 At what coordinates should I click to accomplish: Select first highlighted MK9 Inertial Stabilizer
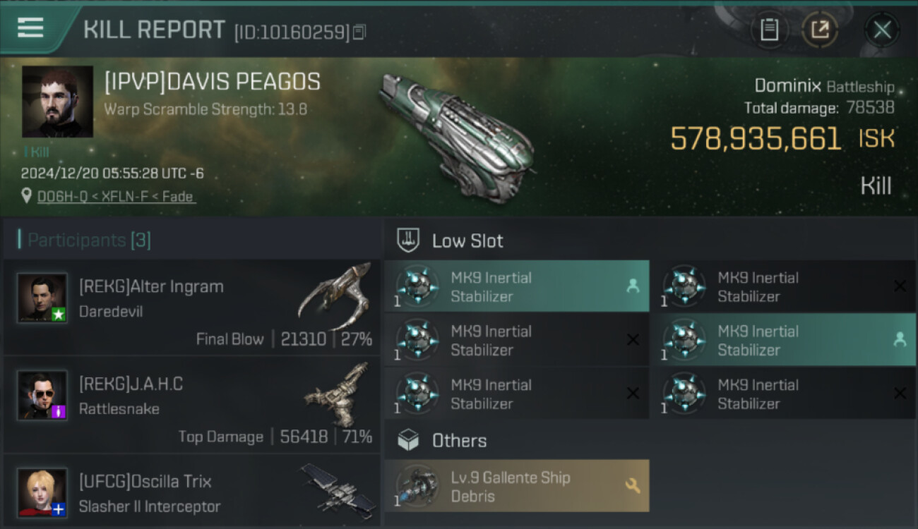(516, 286)
